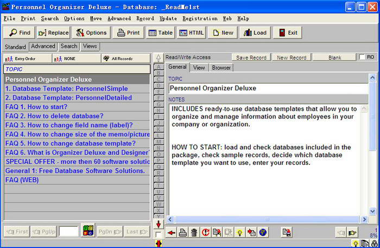The image size is (380, 248).
Task: Open the Options toolbar button
Action: (x=91, y=33)
